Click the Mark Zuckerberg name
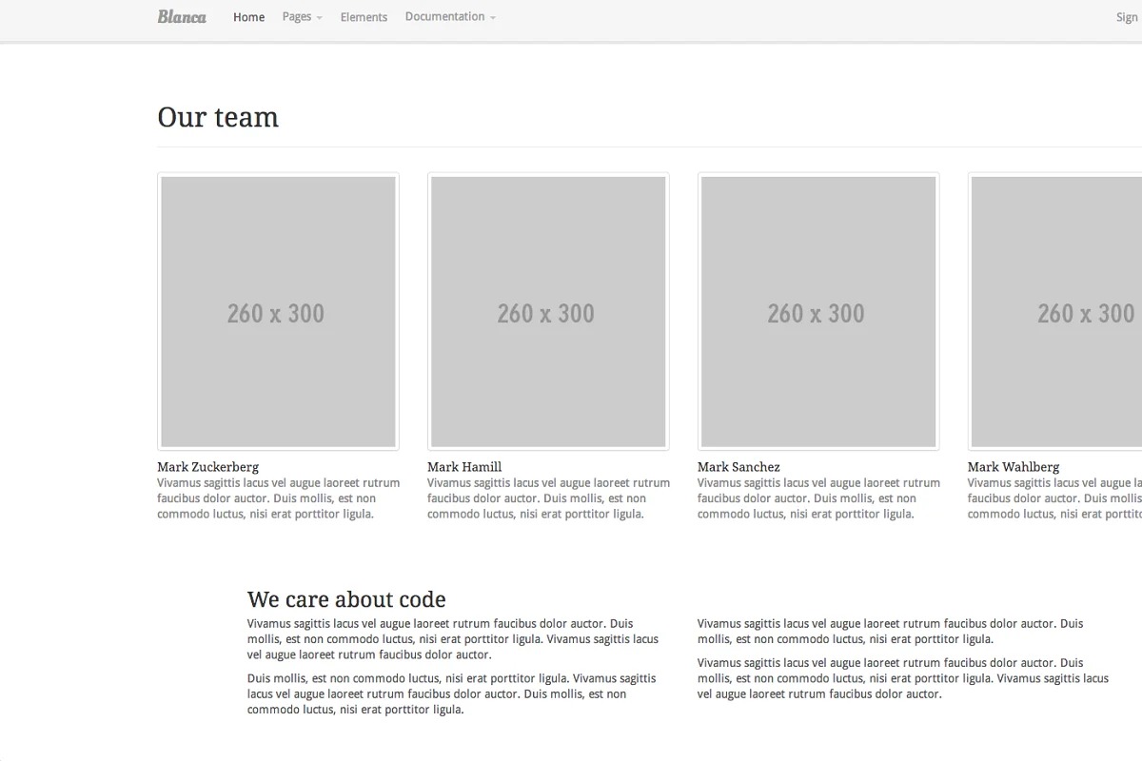The height and width of the screenshot is (761, 1142). 207,467
